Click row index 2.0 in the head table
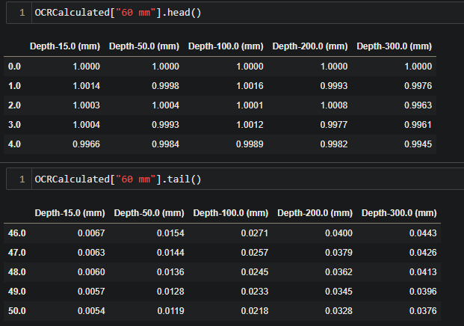The image size is (464, 326). [14, 105]
